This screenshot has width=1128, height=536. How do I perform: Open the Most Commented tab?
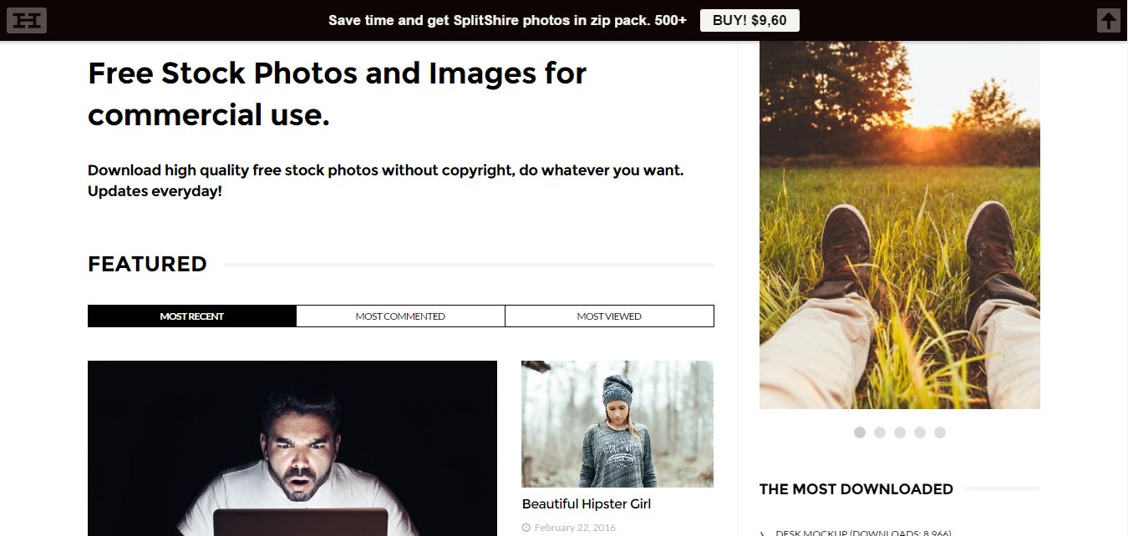[x=400, y=316]
